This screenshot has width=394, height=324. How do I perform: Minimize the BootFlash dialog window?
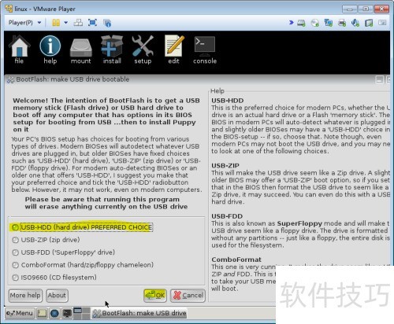tap(379, 79)
